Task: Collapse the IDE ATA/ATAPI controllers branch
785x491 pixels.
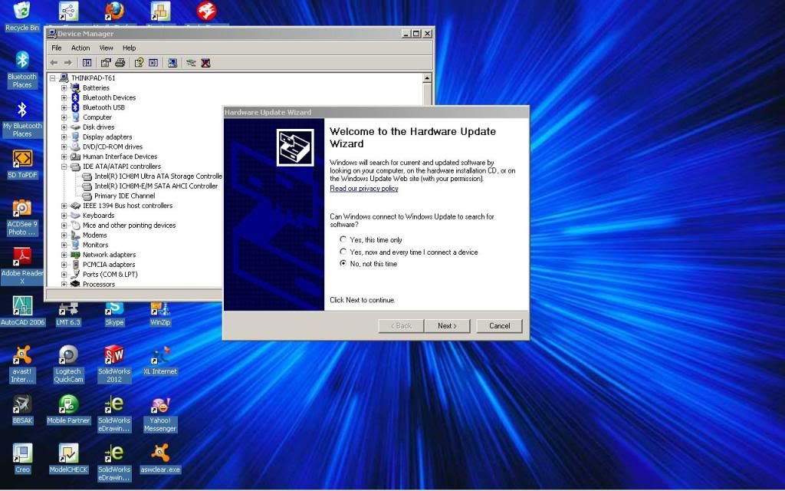Action: 64,166
